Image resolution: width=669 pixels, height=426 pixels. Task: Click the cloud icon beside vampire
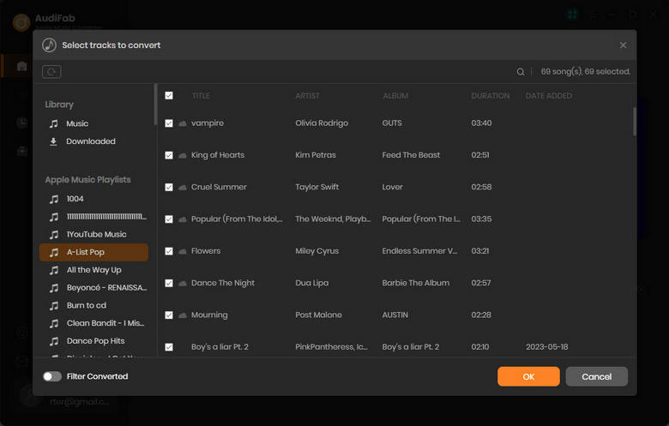pyautogui.click(x=183, y=123)
